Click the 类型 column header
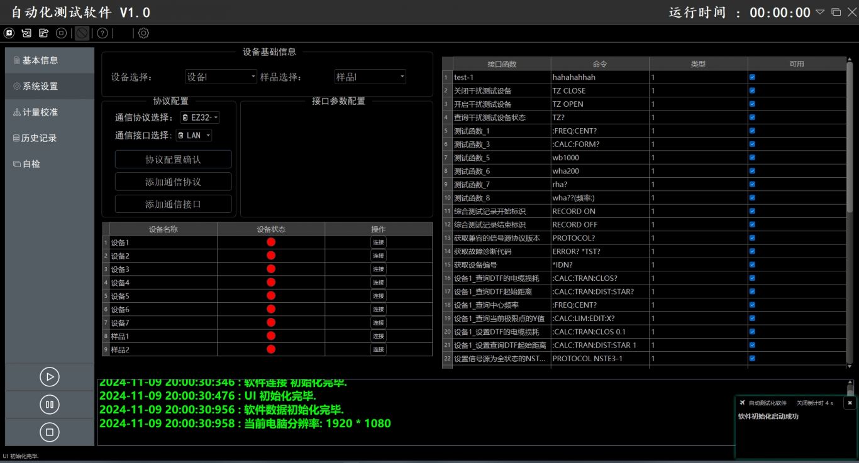Viewport: 859px width, 463px height. tap(698, 64)
